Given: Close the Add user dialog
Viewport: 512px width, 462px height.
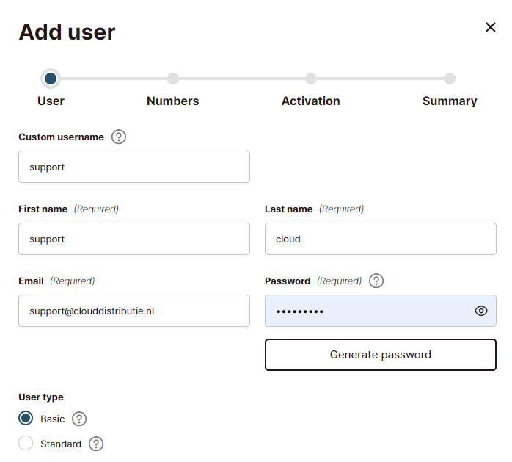Looking at the screenshot, I should tap(491, 27).
